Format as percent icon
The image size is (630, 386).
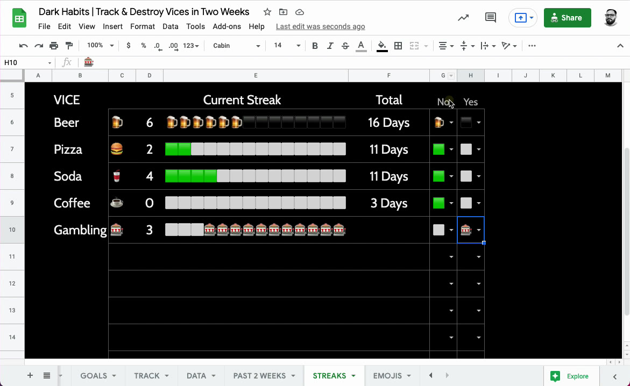click(x=144, y=46)
